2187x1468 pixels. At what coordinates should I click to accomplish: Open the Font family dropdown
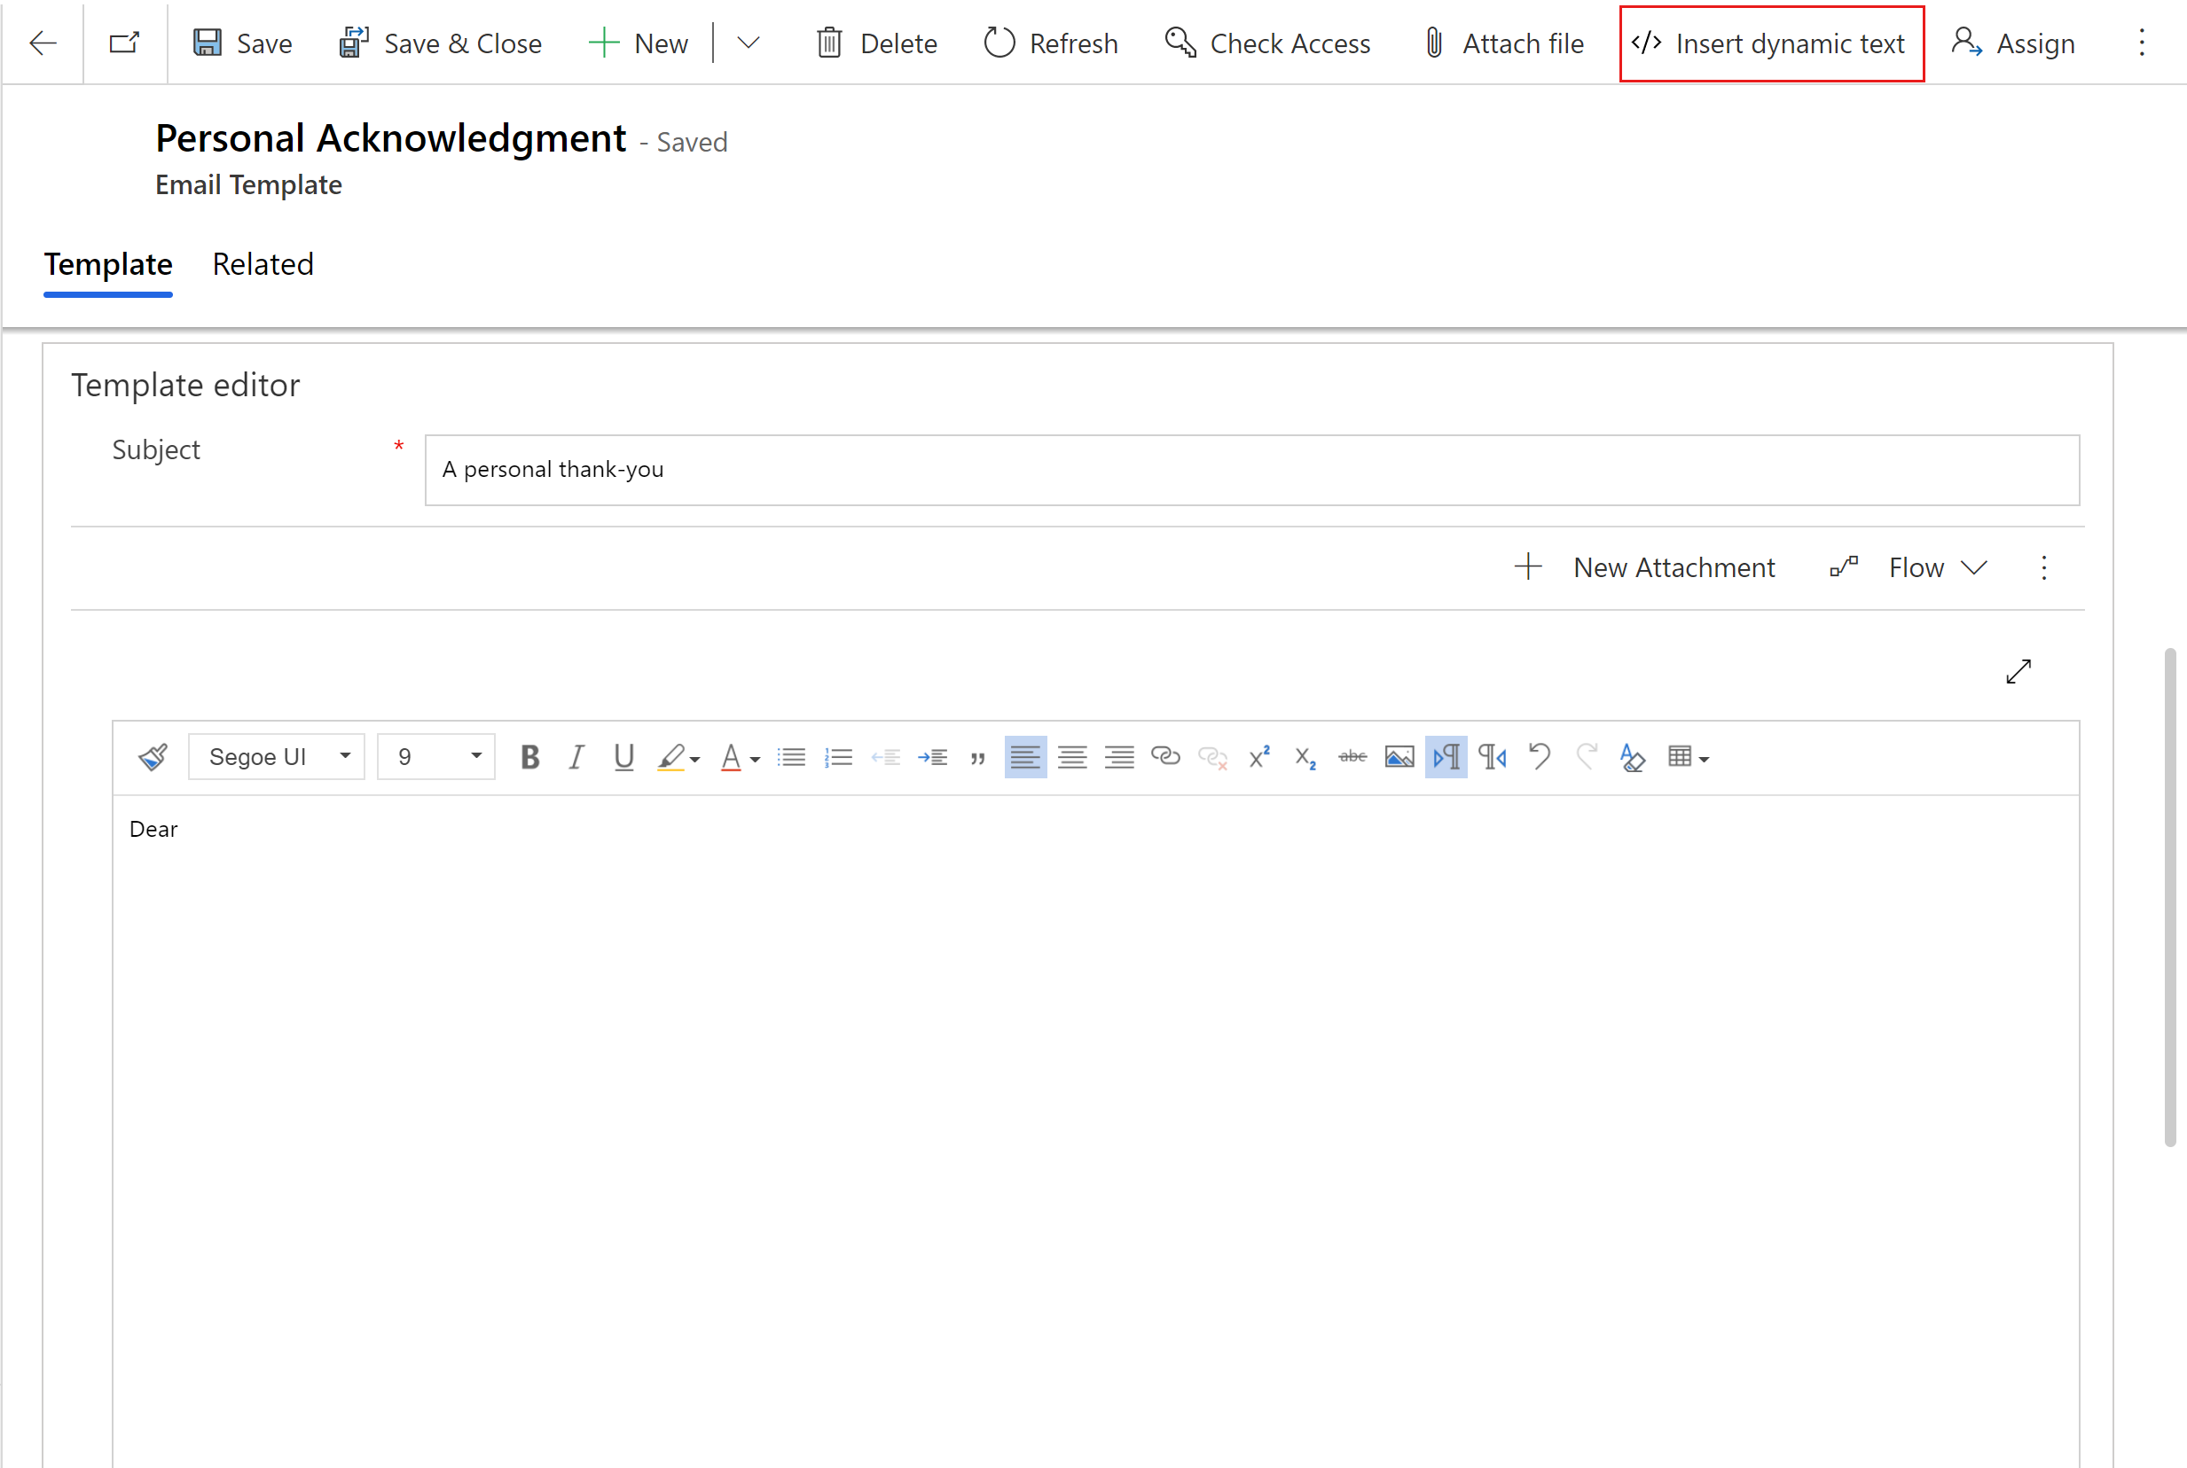point(275,757)
